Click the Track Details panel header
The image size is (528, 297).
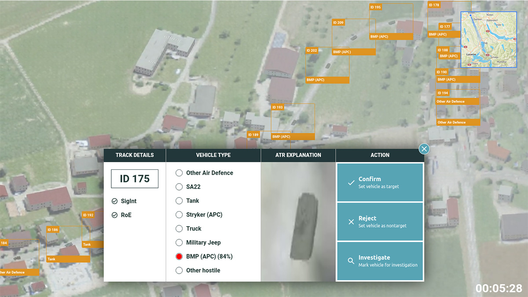coord(135,155)
